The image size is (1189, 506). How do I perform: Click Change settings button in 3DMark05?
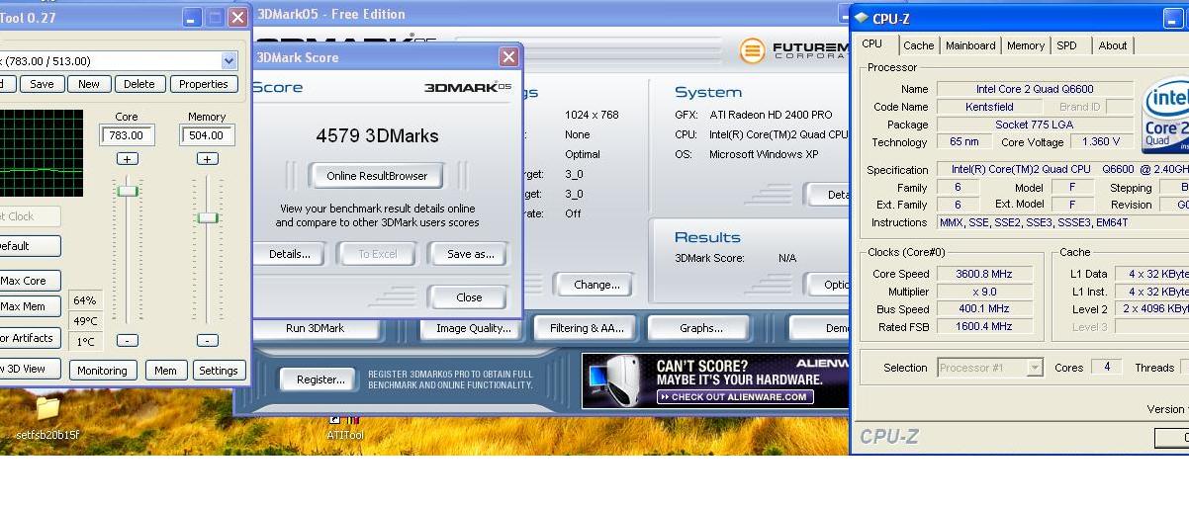pos(596,285)
